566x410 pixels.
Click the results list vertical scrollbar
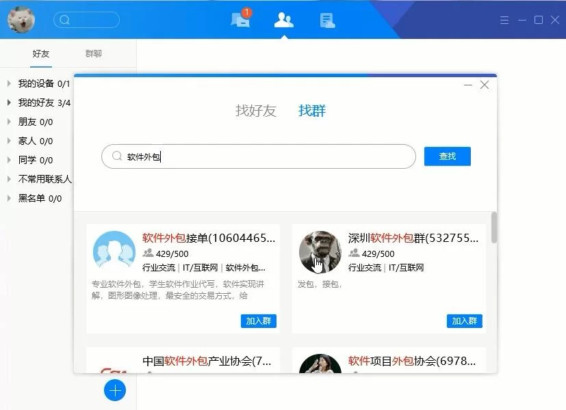click(494, 228)
